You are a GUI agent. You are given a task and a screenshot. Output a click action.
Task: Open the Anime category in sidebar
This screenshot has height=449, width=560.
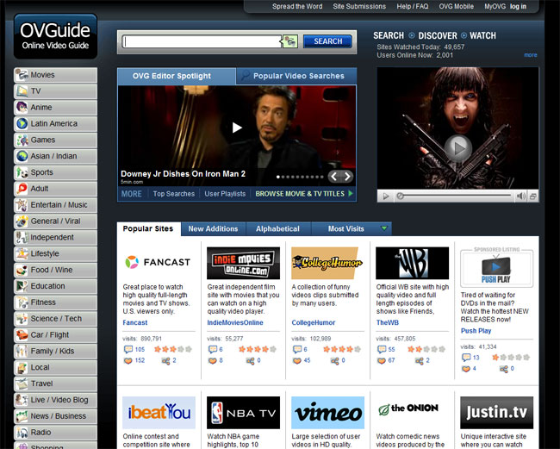click(55, 108)
